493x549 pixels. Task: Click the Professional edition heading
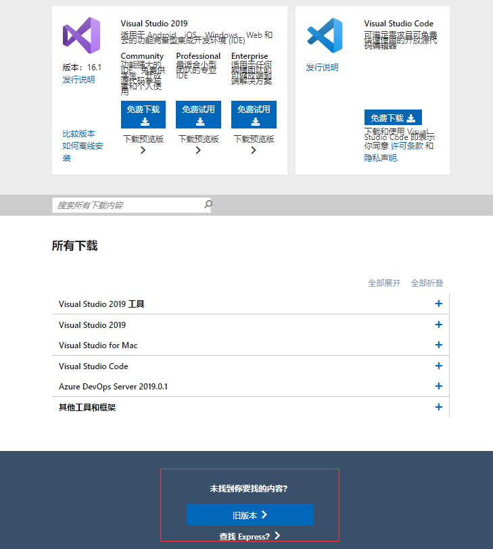pyautogui.click(x=198, y=56)
